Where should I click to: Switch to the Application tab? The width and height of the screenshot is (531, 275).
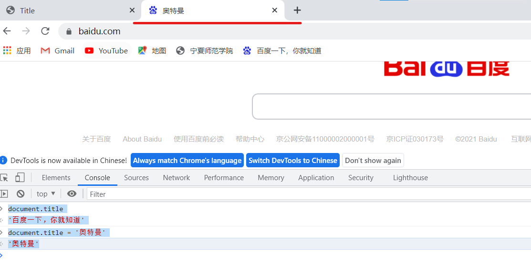[316, 178]
